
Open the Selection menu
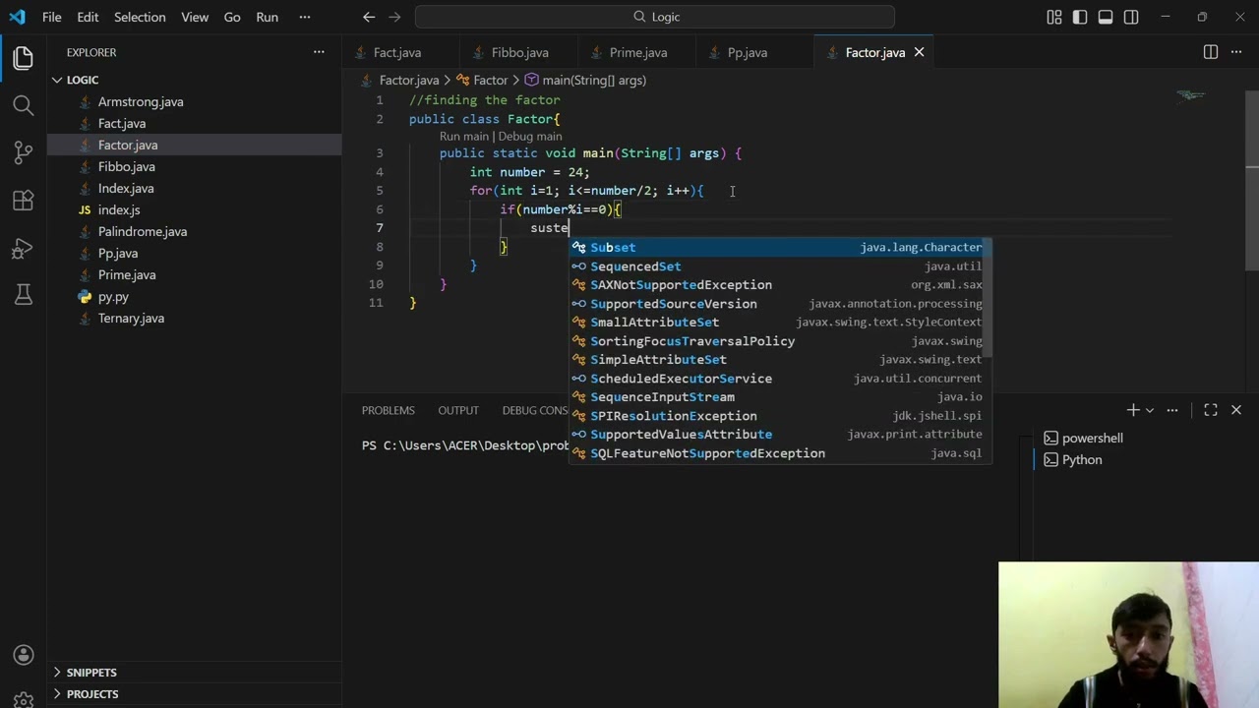pyautogui.click(x=140, y=17)
